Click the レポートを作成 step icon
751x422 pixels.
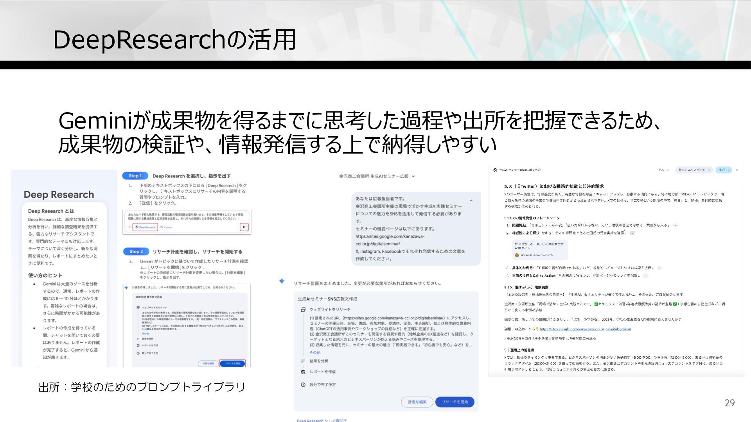coord(303,372)
